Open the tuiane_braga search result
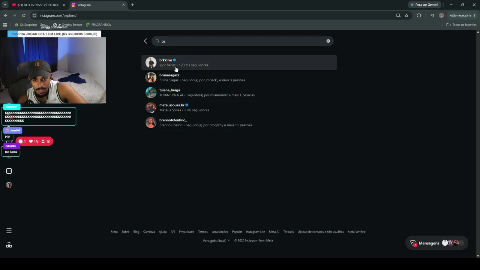The height and width of the screenshot is (270, 480). (x=239, y=93)
